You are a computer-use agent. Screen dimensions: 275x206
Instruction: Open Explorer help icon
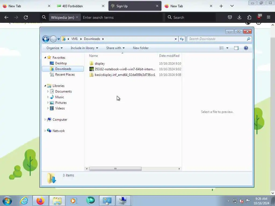click(x=246, y=48)
